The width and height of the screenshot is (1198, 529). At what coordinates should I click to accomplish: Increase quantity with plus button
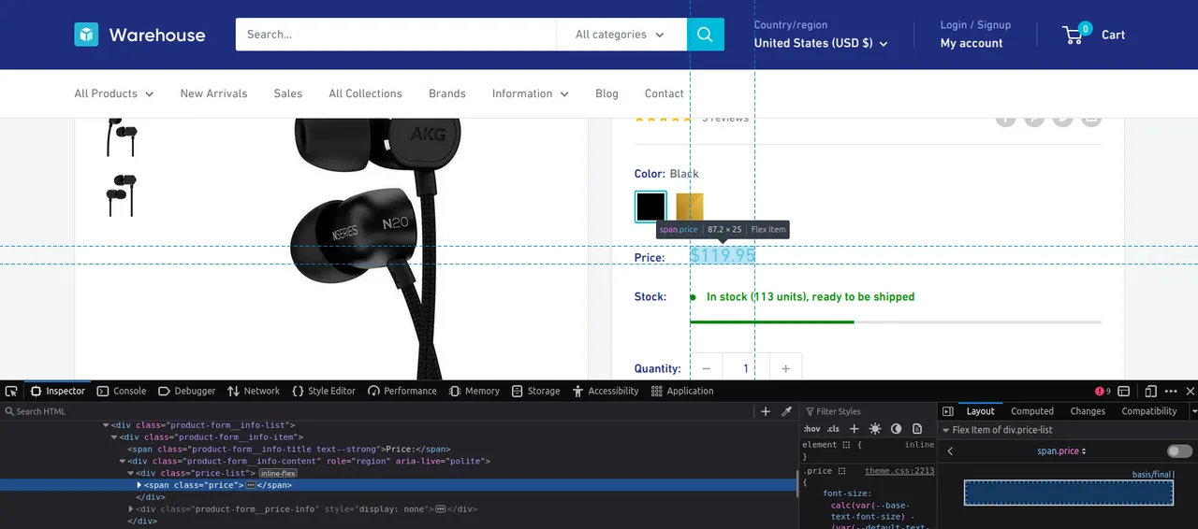(x=785, y=368)
